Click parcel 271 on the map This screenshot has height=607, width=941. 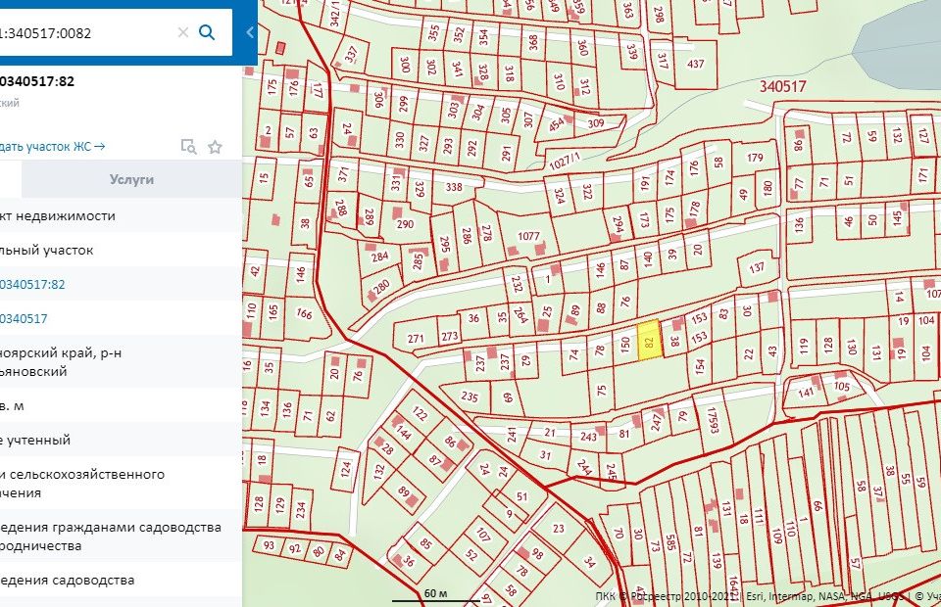point(416,339)
